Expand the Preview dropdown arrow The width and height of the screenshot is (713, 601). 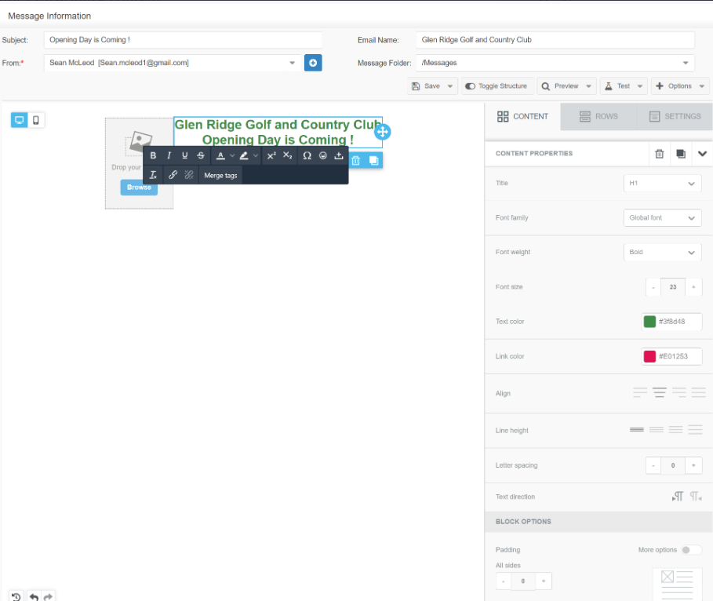(588, 86)
